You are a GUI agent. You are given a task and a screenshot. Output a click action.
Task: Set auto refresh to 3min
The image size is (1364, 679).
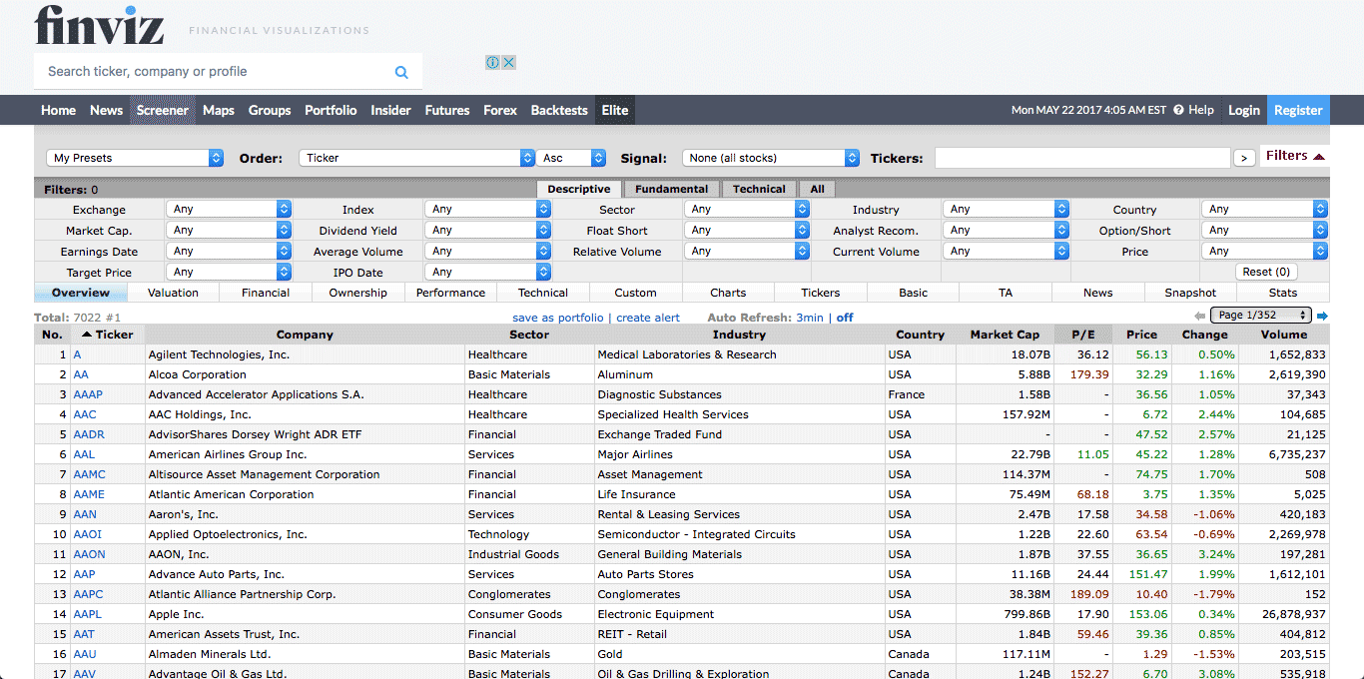810,318
